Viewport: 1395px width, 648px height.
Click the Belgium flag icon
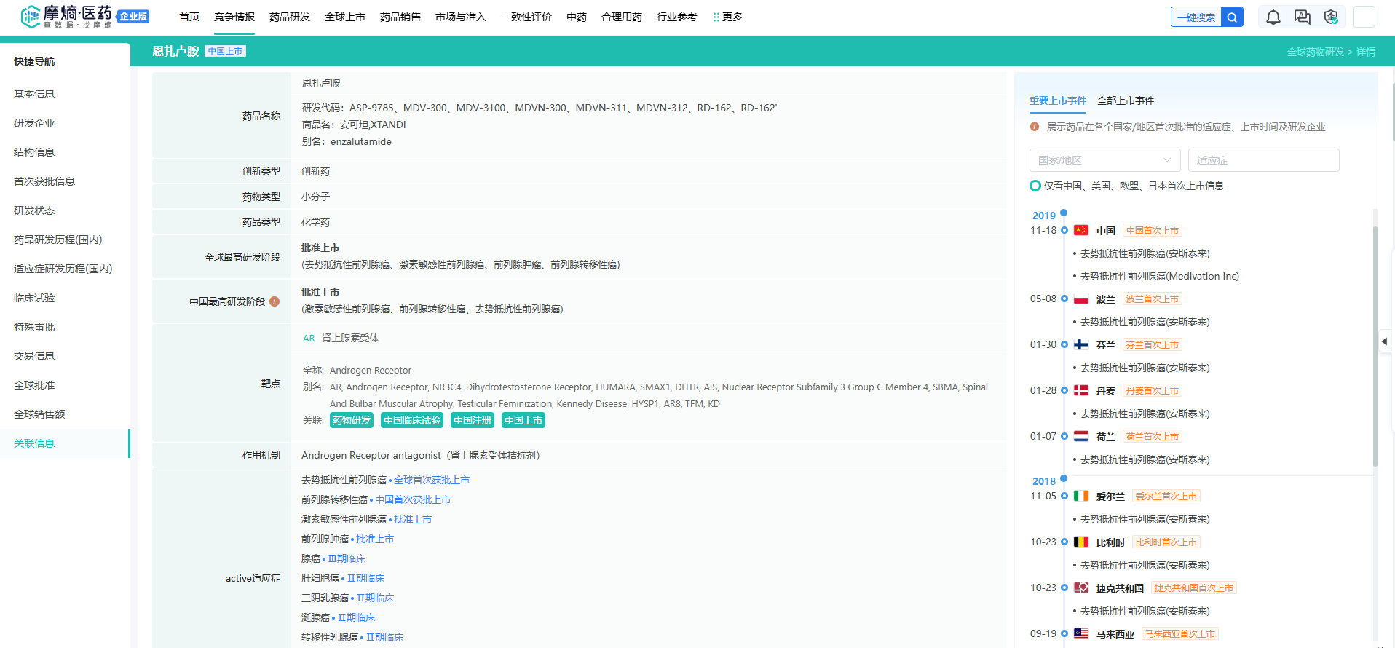1081,542
